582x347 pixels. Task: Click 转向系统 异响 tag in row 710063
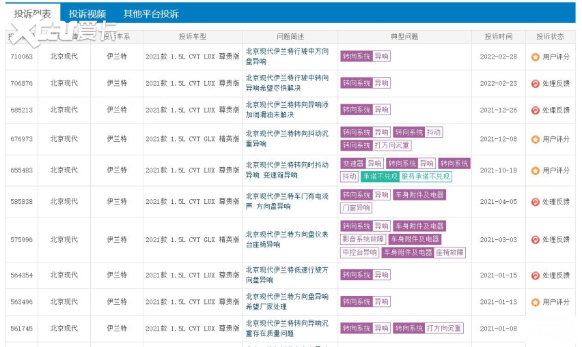point(365,57)
